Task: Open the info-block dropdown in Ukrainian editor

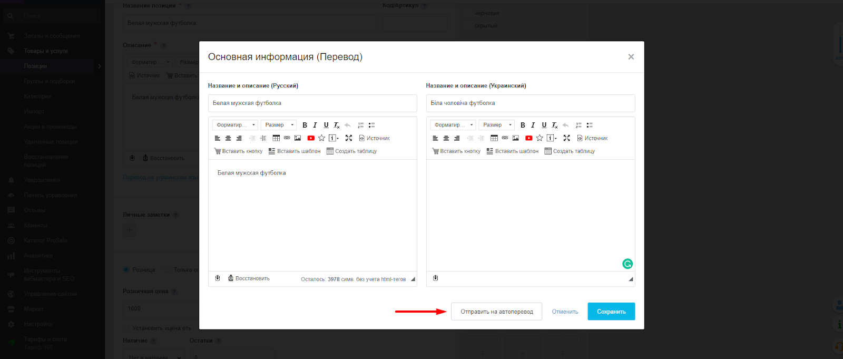Action: tap(552, 138)
